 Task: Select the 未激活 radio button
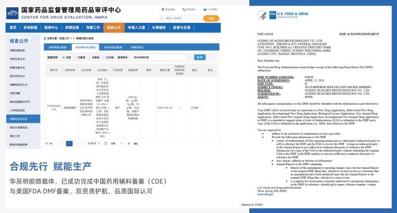[89, 57]
